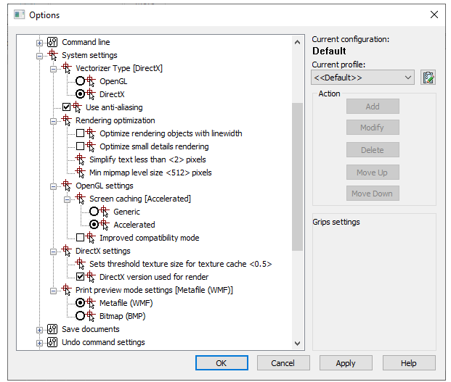Click the Simplify text row icon

point(80,159)
